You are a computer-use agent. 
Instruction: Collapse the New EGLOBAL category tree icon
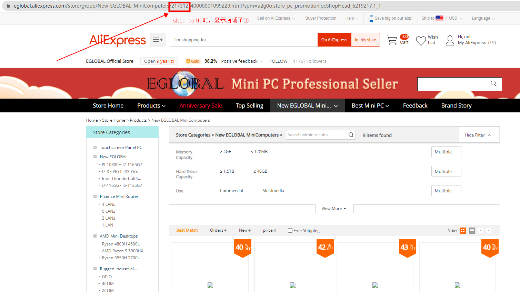[95, 157]
